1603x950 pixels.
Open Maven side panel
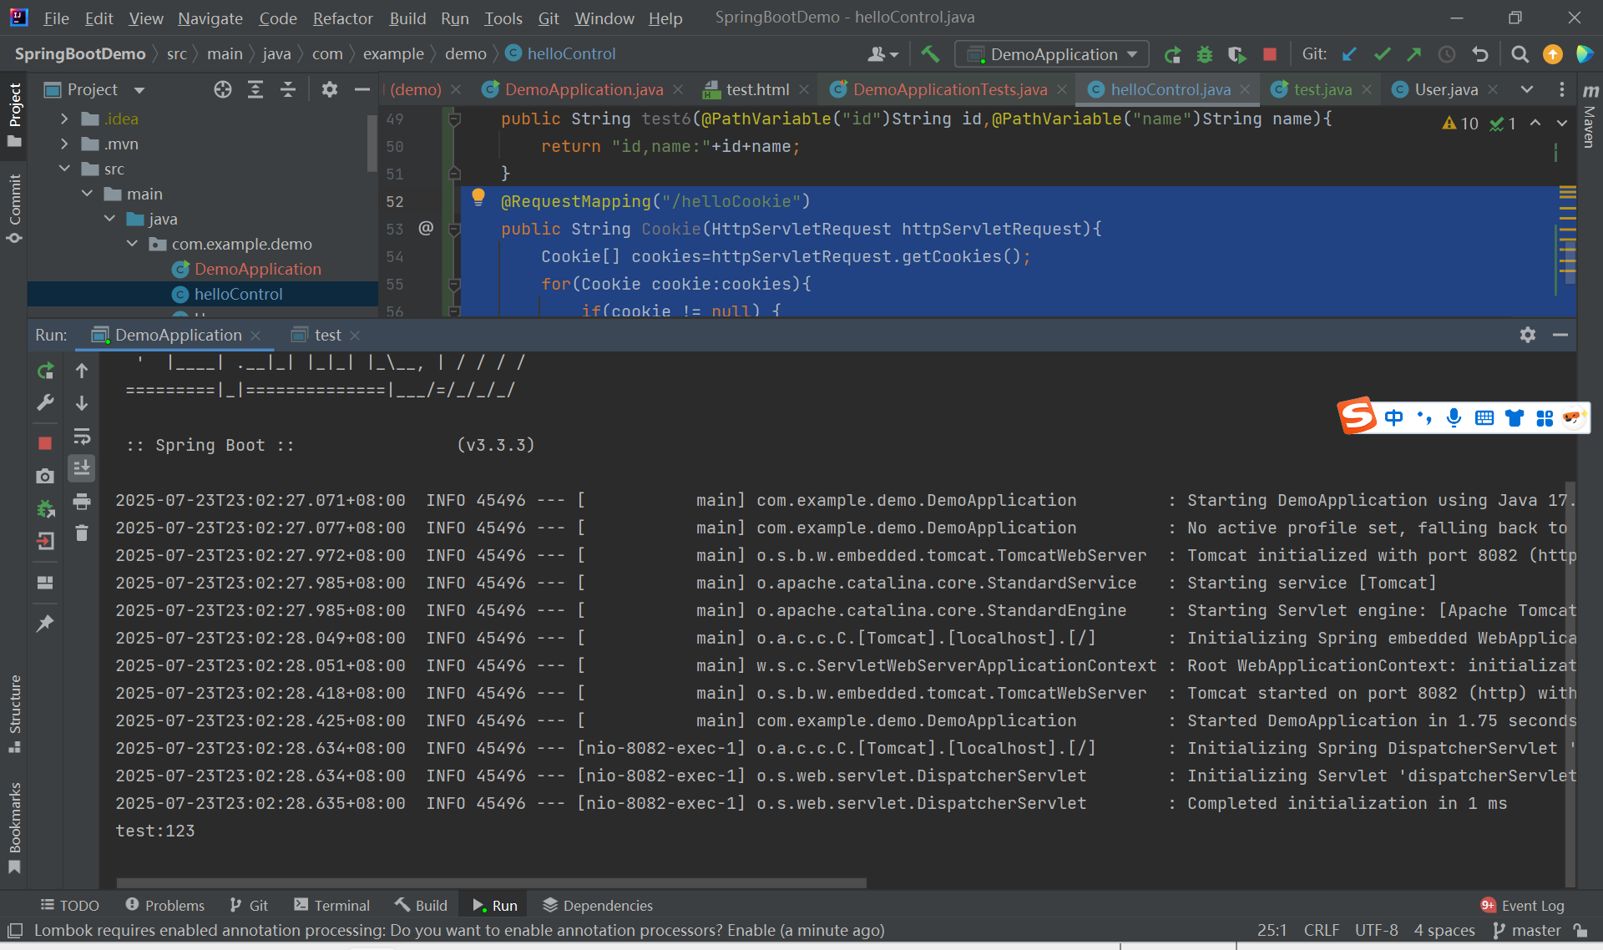point(1590,116)
